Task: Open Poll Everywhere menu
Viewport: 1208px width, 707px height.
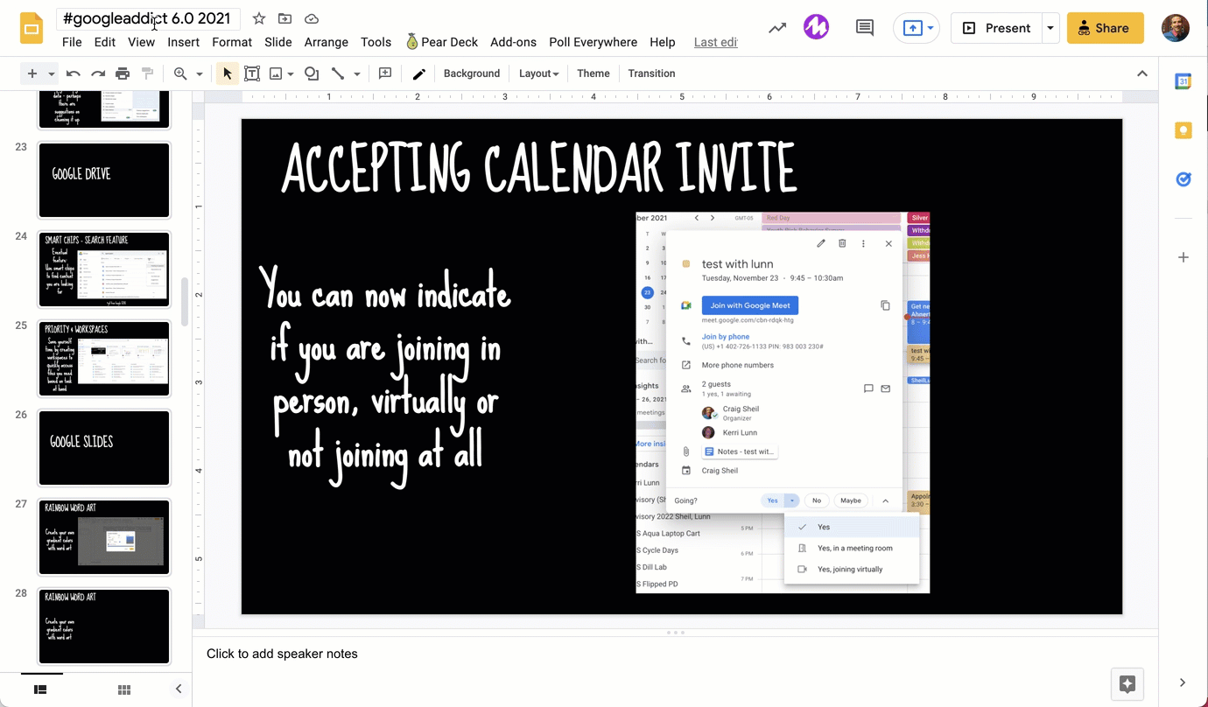Action: tap(593, 42)
